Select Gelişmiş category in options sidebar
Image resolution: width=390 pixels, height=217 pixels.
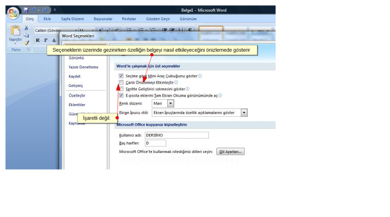(76, 85)
